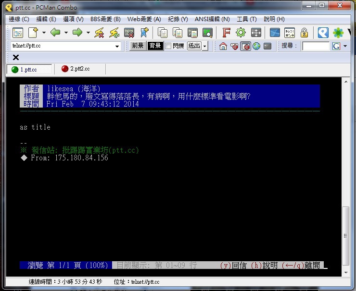Open the BBS最愛 (B) menu
Viewport: 356px width, 291px height.
coord(105,19)
